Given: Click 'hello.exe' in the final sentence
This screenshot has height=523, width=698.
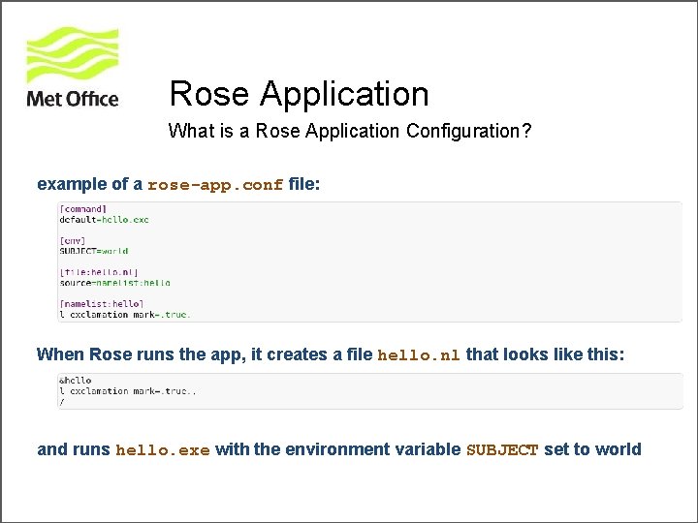Looking at the screenshot, I should click(163, 450).
